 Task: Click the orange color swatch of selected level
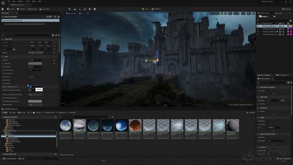pyautogui.click(x=291, y=26)
